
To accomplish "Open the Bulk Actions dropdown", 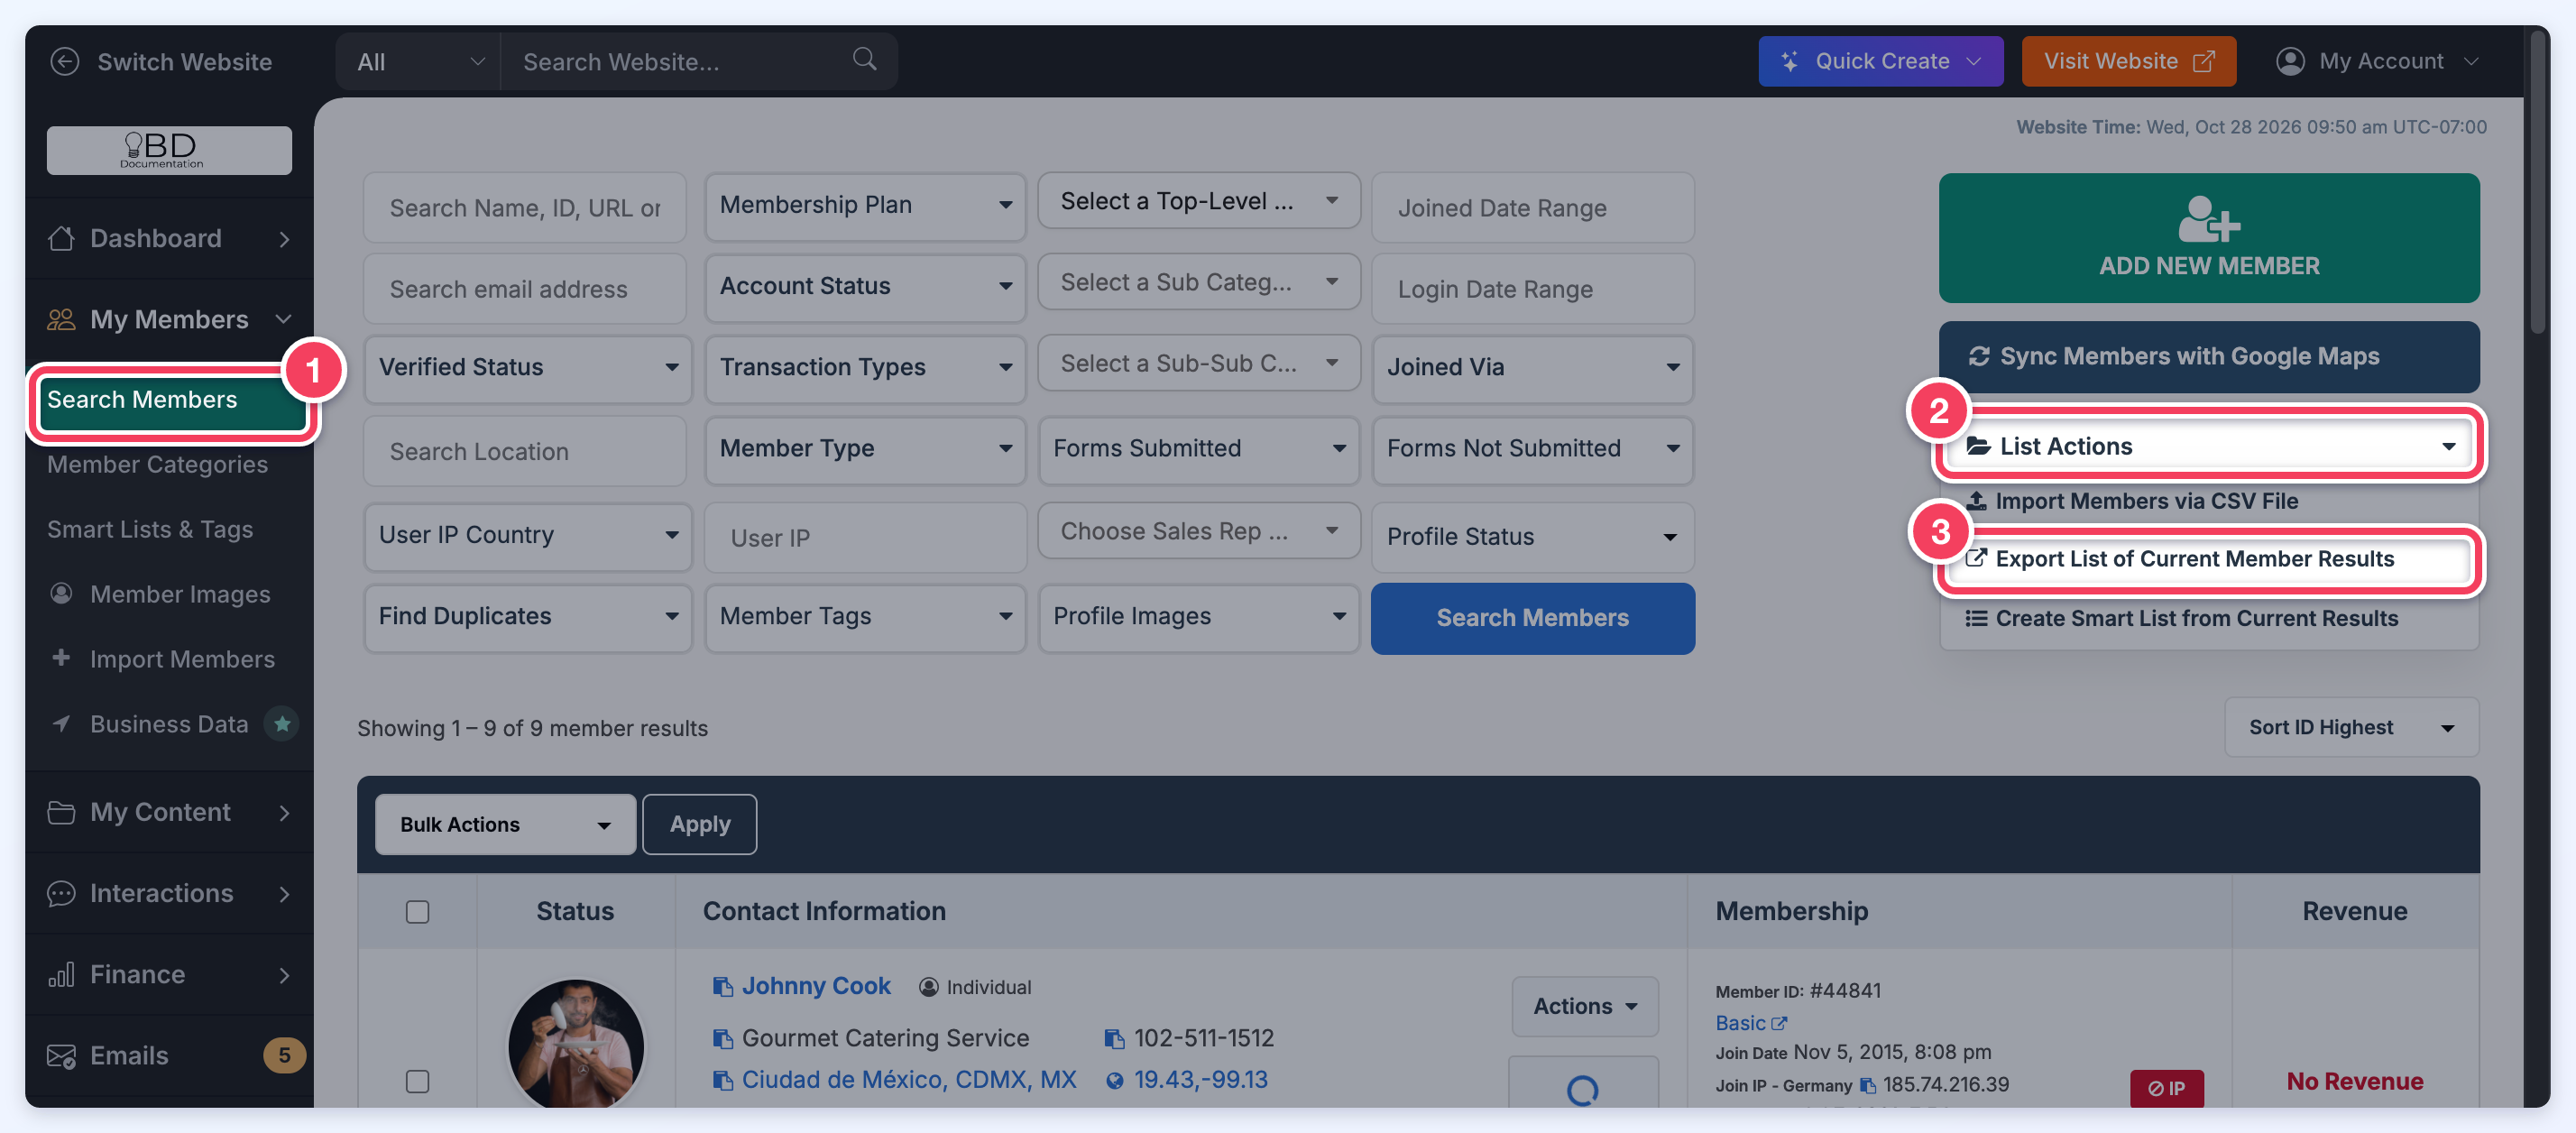I will 505,825.
